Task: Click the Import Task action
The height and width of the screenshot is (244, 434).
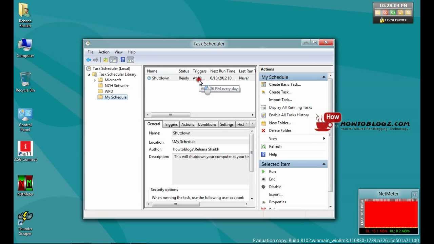Action: tap(280, 100)
